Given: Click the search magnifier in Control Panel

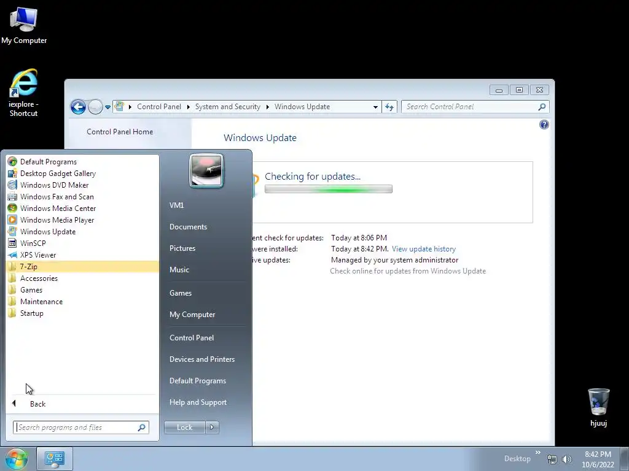Looking at the screenshot, I should coord(542,107).
